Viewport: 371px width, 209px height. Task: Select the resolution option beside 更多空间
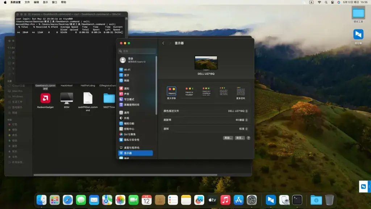pos(224,91)
